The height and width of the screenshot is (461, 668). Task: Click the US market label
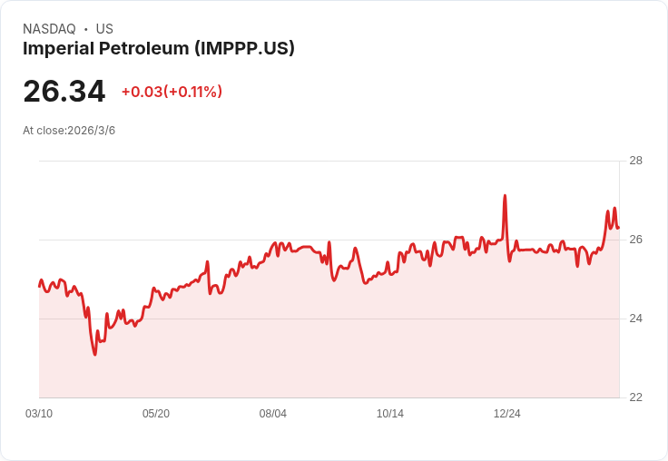click(104, 29)
